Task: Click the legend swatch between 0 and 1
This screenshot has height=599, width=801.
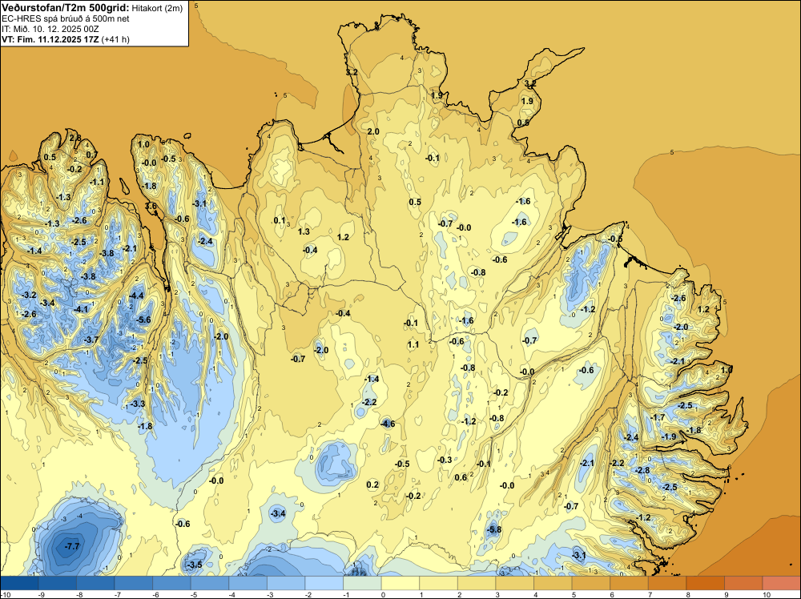Action: [400, 583]
